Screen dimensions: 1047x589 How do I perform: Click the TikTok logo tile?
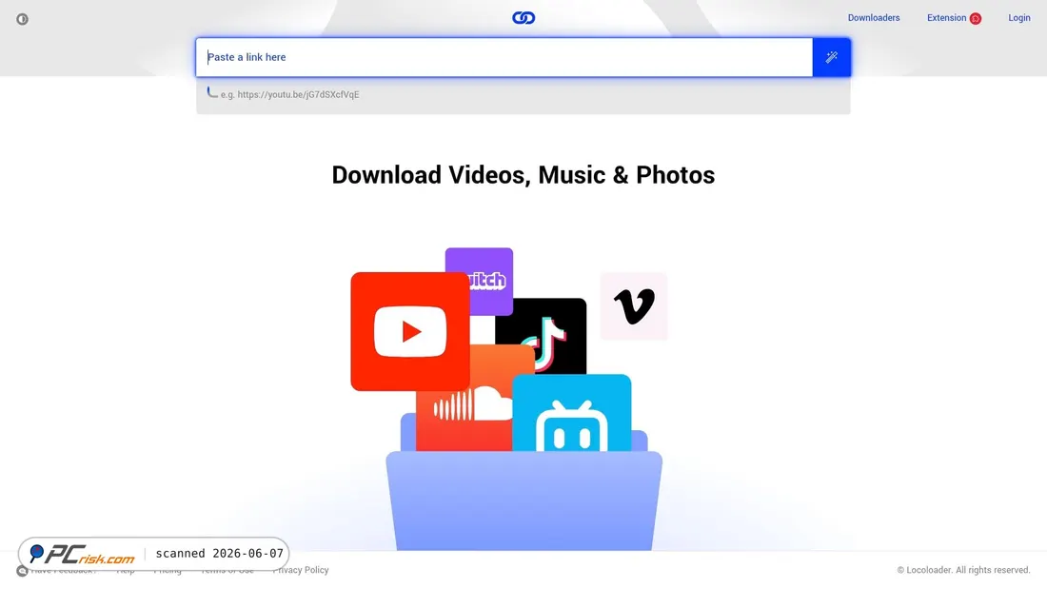(542, 337)
